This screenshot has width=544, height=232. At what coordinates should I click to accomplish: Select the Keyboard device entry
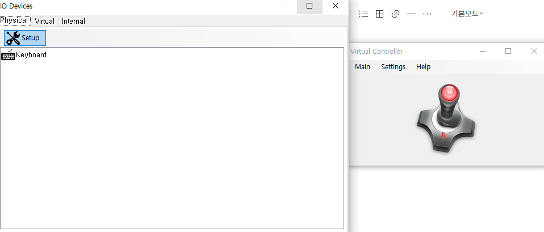tap(24, 55)
